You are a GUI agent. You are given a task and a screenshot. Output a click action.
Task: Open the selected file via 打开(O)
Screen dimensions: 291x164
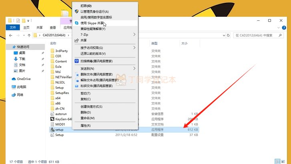coord(105,6)
